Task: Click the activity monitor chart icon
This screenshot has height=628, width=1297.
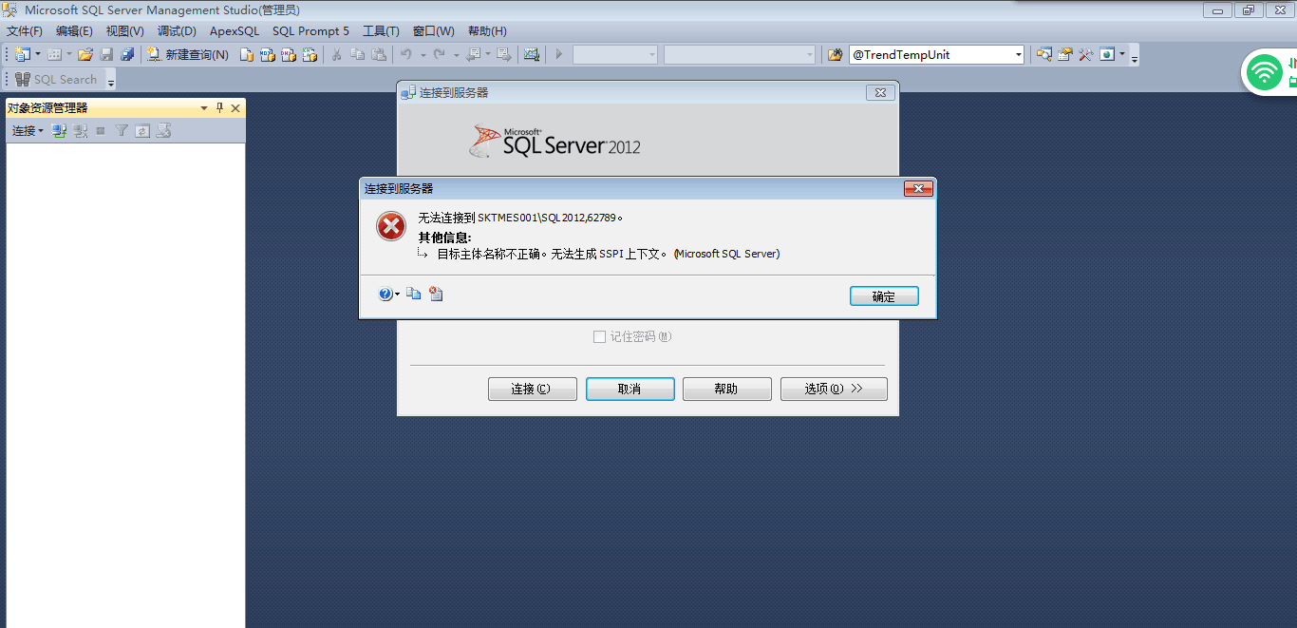Action: (x=532, y=55)
